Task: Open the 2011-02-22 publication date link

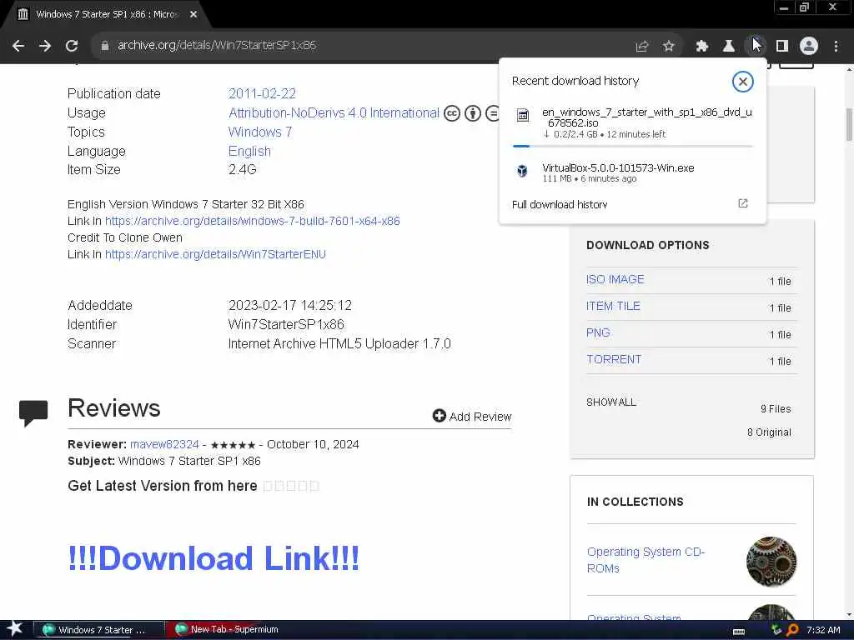Action: pyautogui.click(x=262, y=93)
